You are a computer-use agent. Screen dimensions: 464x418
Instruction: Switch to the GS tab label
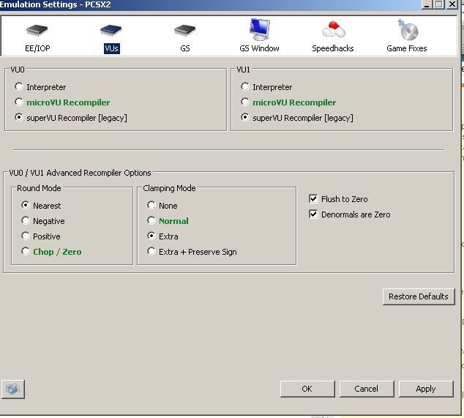tap(185, 48)
